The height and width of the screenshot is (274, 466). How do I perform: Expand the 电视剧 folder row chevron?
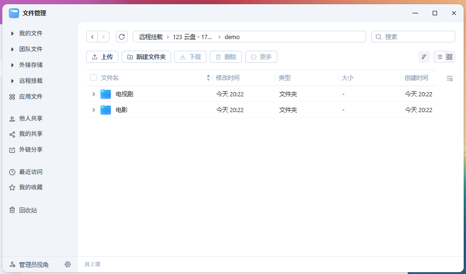point(94,94)
